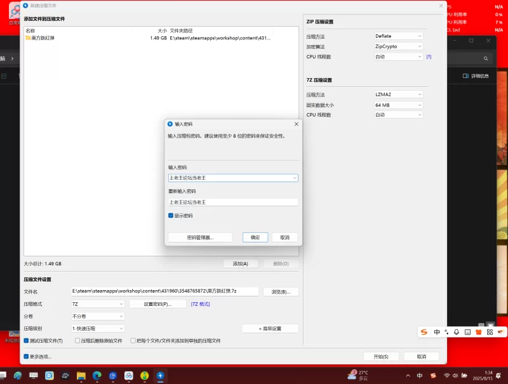Open the 详细信息 details pane in the Explorer window
This screenshot has height=384, width=508.
(x=476, y=76)
